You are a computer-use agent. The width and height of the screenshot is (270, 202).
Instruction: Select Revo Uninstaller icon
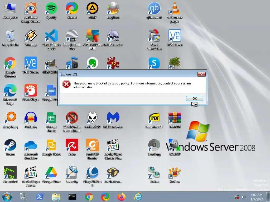[x=154, y=40]
